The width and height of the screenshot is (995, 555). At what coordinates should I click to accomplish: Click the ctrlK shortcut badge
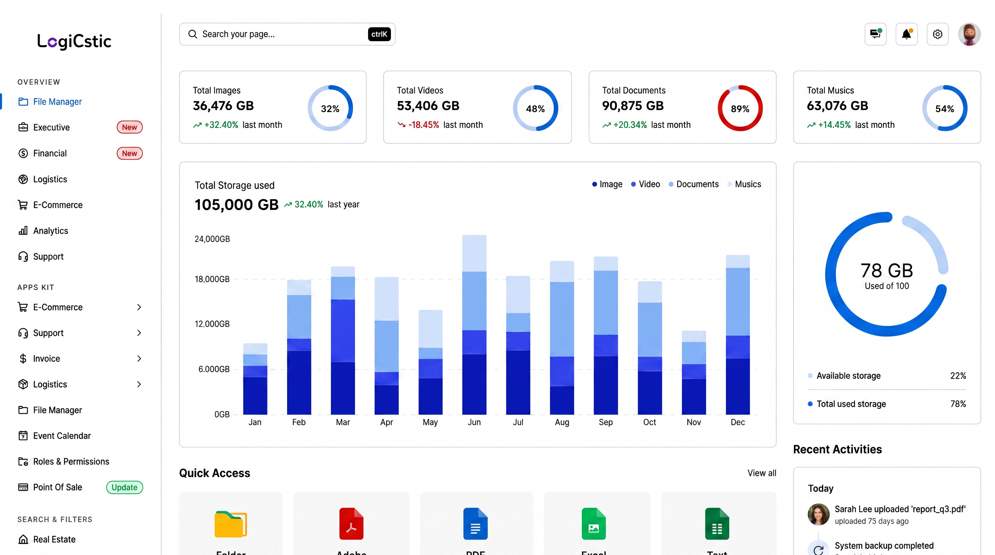(x=379, y=34)
